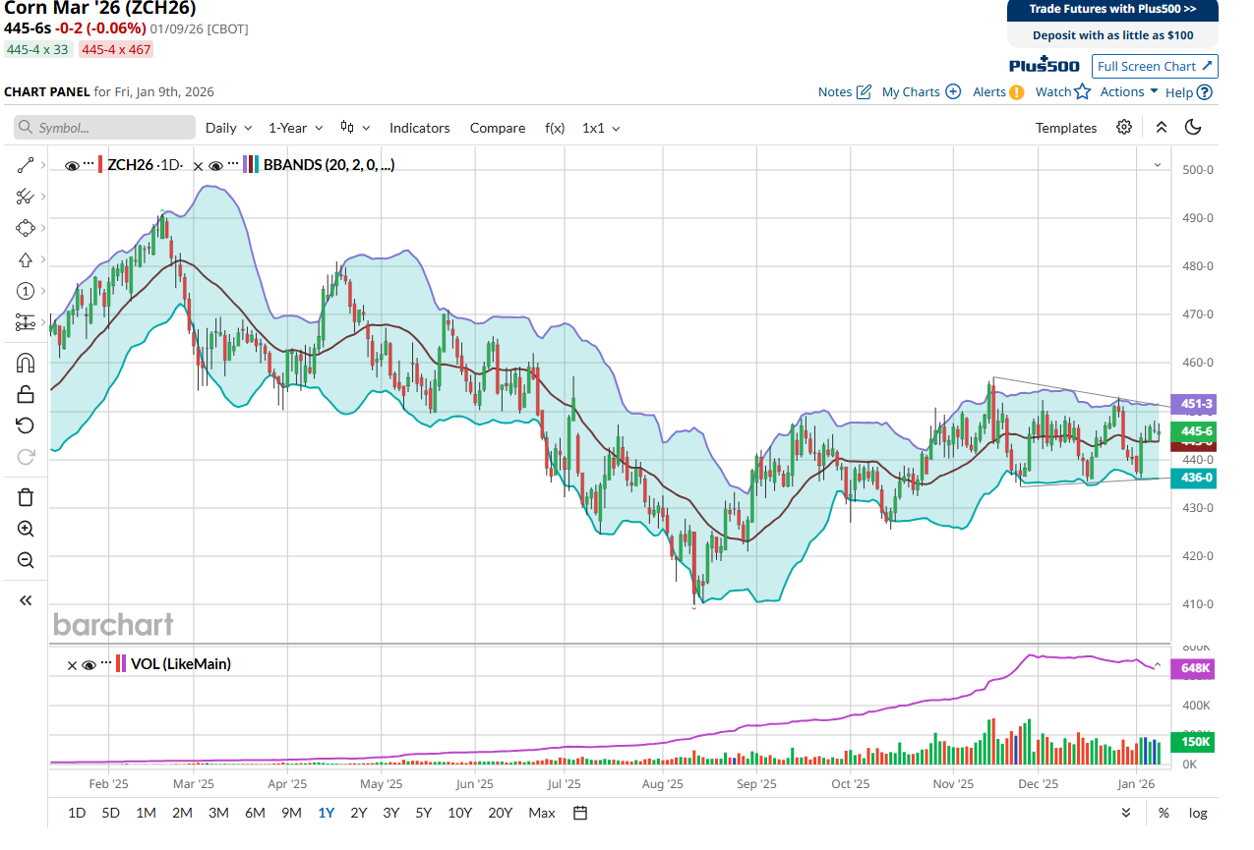Switch to dark mode with moon icon
The height and width of the screenshot is (850, 1254).
[x=1193, y=128]
